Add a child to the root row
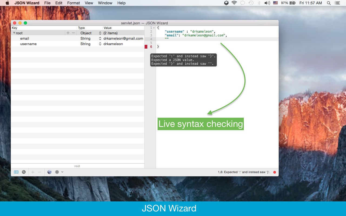This screenshot has height=216, width=346. pyautogui.click(x=68, y=33)
